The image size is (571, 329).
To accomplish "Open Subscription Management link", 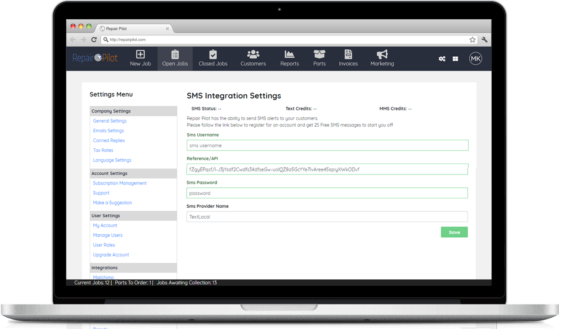I will pos(120,183).
